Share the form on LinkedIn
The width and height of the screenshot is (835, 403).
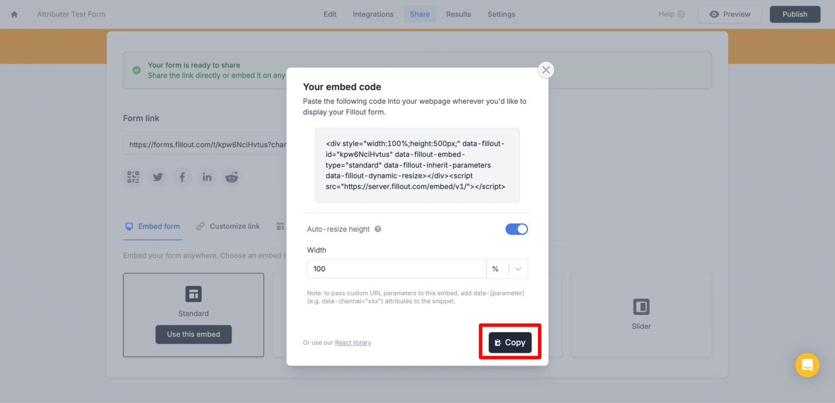(x=207, y=177)
